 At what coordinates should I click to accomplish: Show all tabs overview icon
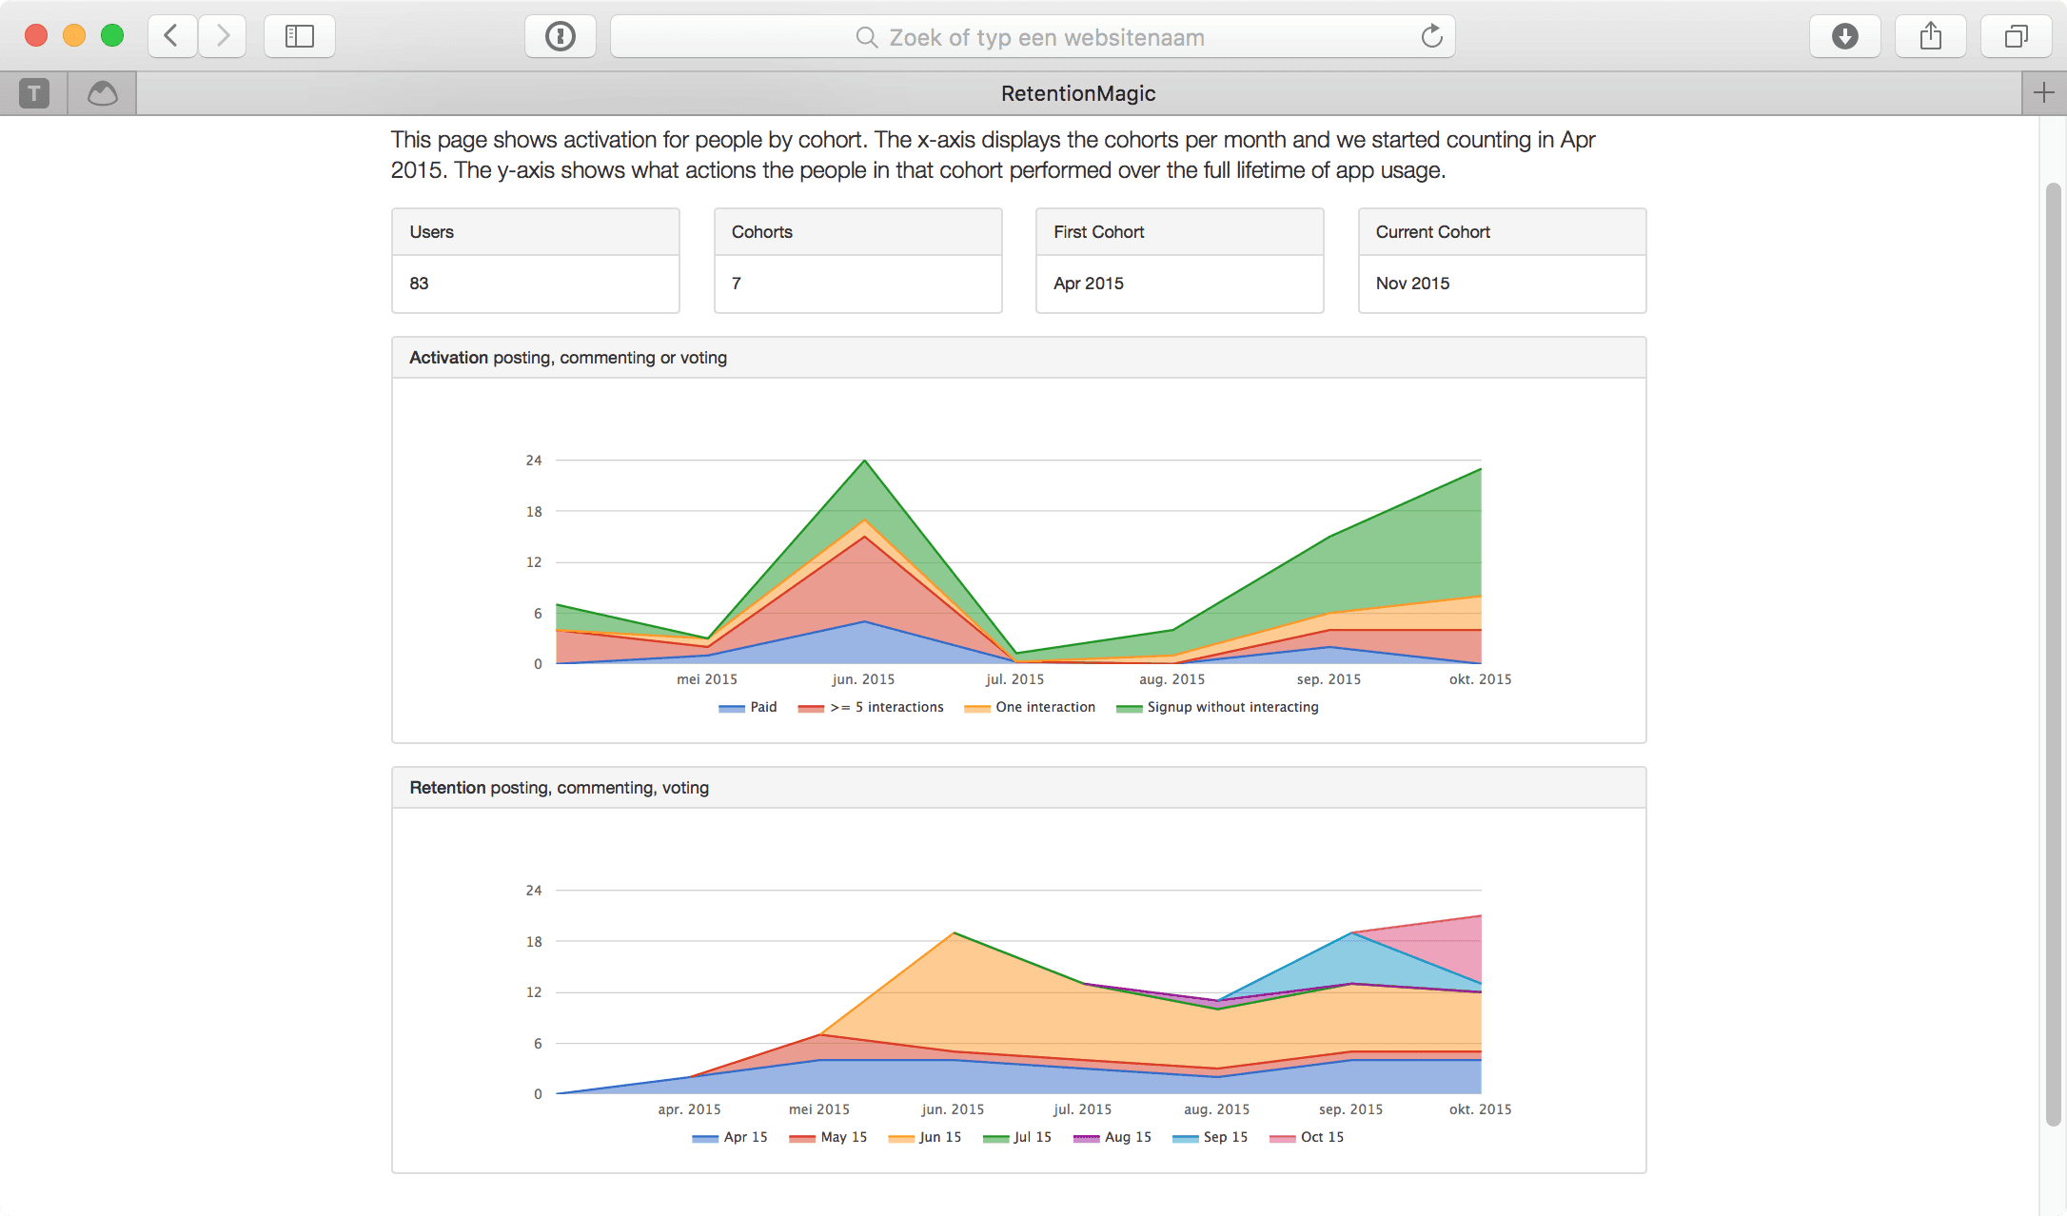(x=2016, y=36)
